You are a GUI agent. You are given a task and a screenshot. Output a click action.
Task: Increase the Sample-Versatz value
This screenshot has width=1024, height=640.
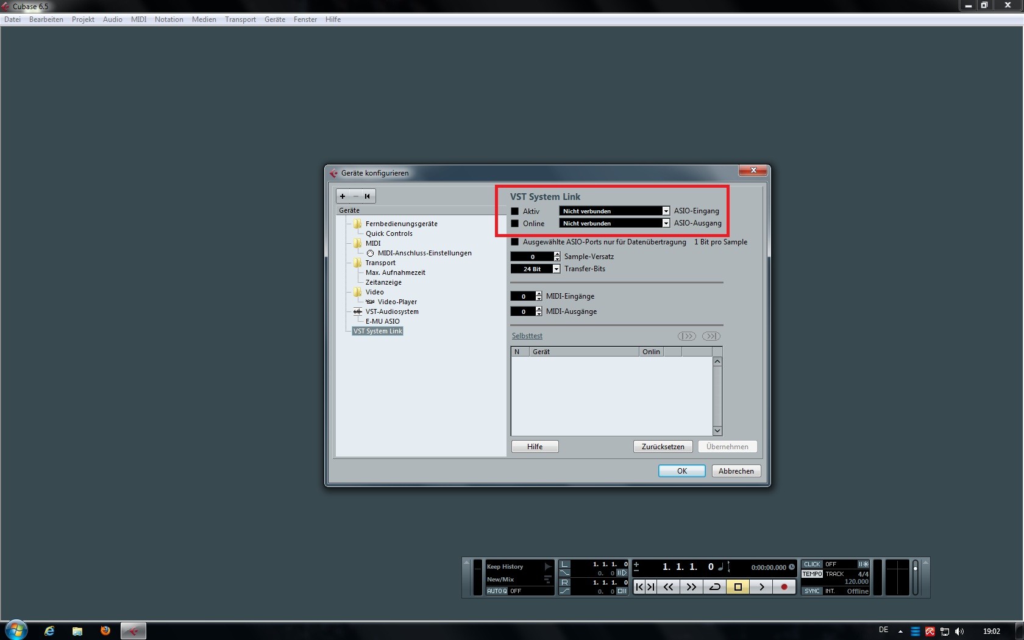[557, 254]
